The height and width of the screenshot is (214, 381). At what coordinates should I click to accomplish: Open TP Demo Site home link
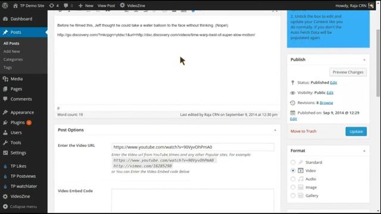click(29, 5)
